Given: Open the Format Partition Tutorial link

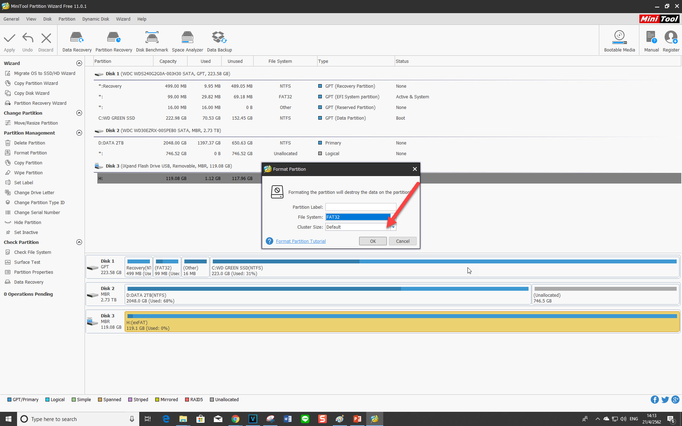Looking at the screenshot, I should click(301, 241).
